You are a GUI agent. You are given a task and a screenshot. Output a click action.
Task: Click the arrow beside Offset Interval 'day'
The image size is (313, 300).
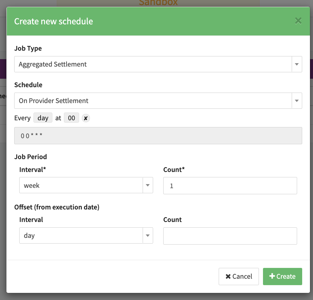[148, 235]
